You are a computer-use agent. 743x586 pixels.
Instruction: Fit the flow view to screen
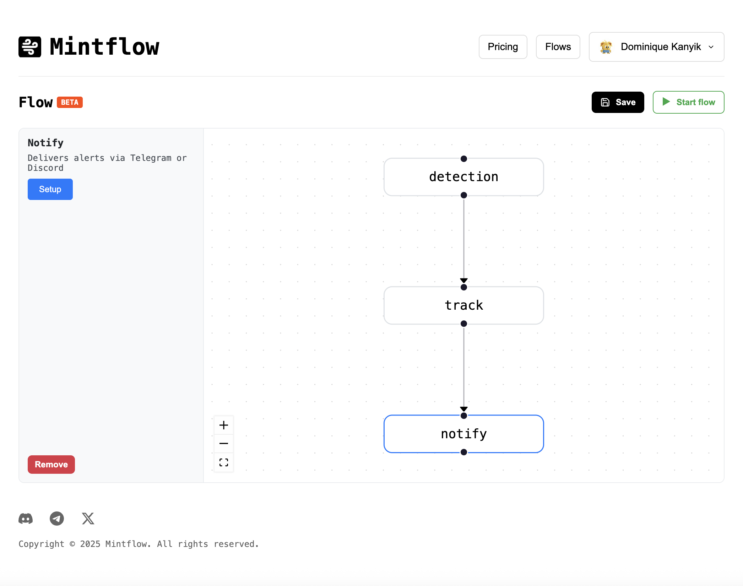[x=223, y=462]
